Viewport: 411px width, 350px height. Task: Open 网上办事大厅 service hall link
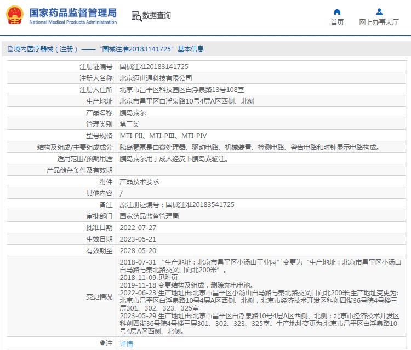pyautogui.click(x=379, y=22)
